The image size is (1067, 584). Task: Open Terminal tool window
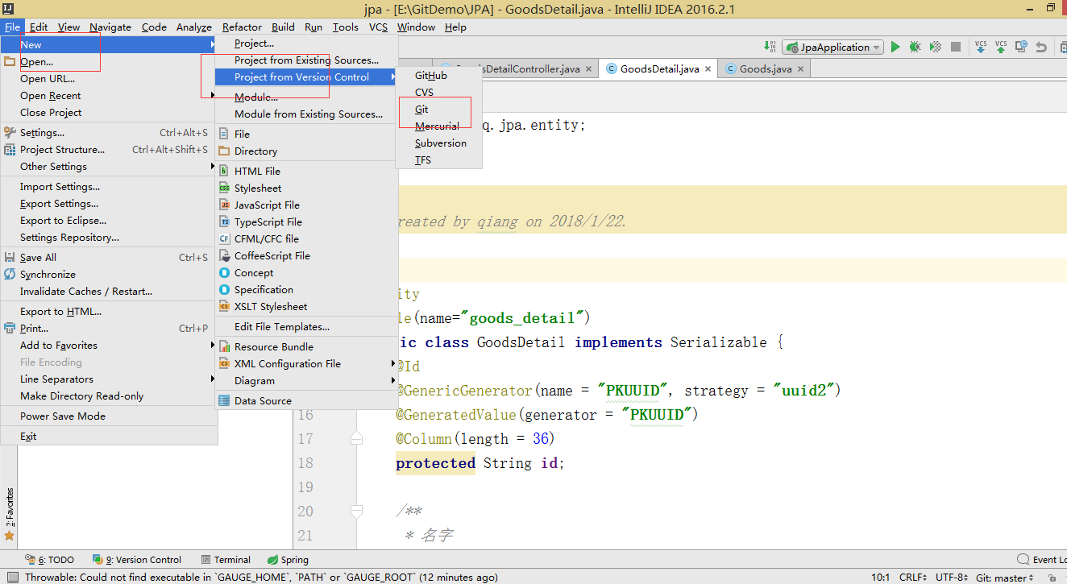(226, 560)
